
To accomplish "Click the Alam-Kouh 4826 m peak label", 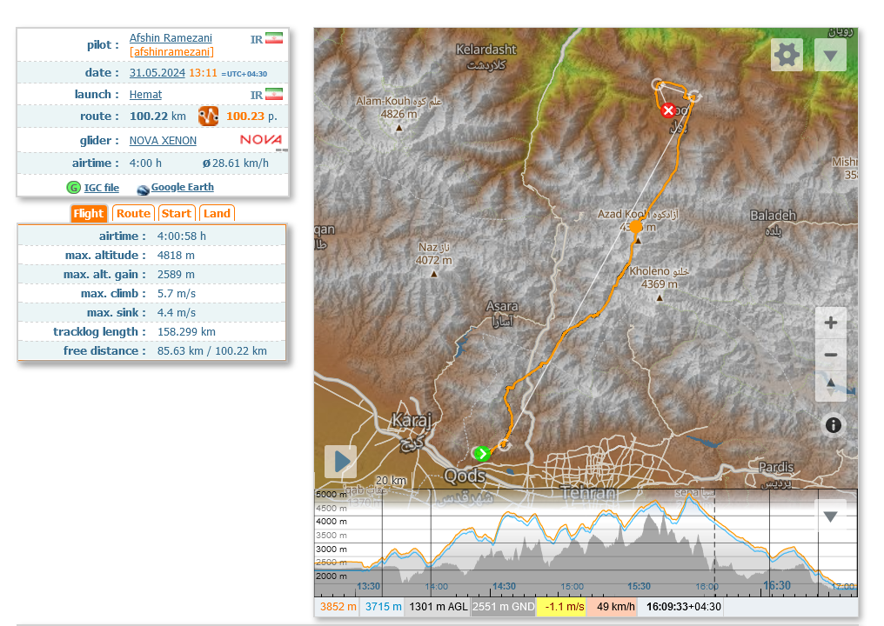I will pyautogui.click(x=398, y=107).
